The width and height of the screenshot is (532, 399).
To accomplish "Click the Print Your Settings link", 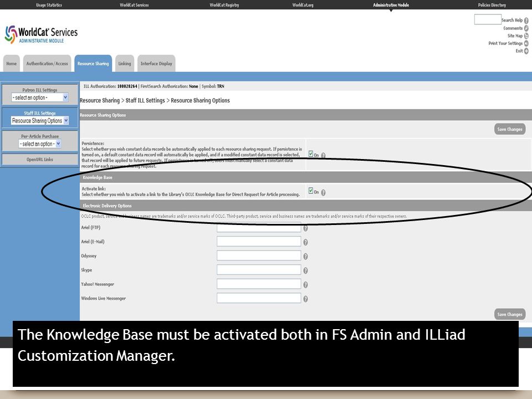I will (505, 43).
